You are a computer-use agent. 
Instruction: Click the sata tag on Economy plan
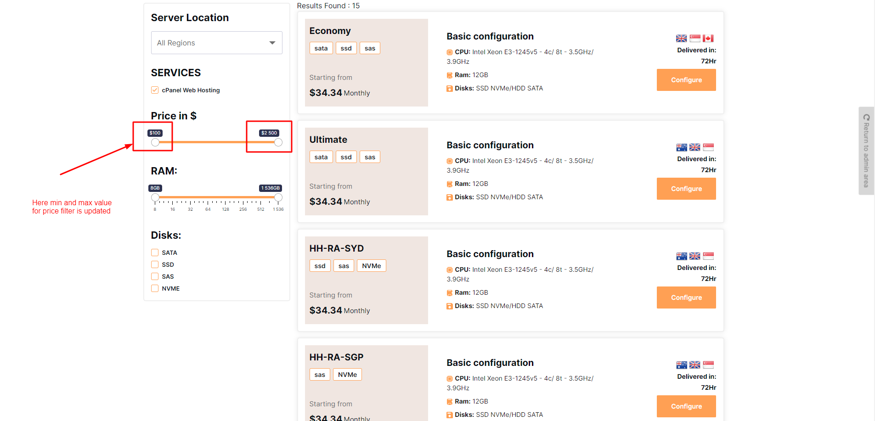(x=321, y=48)
